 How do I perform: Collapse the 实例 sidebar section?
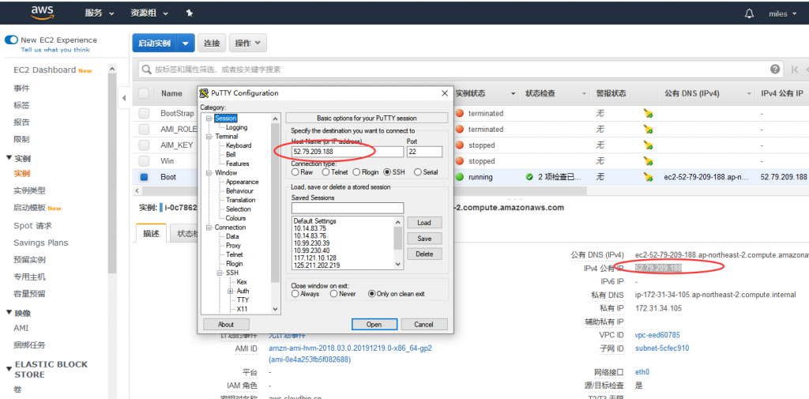pos(9,158)
